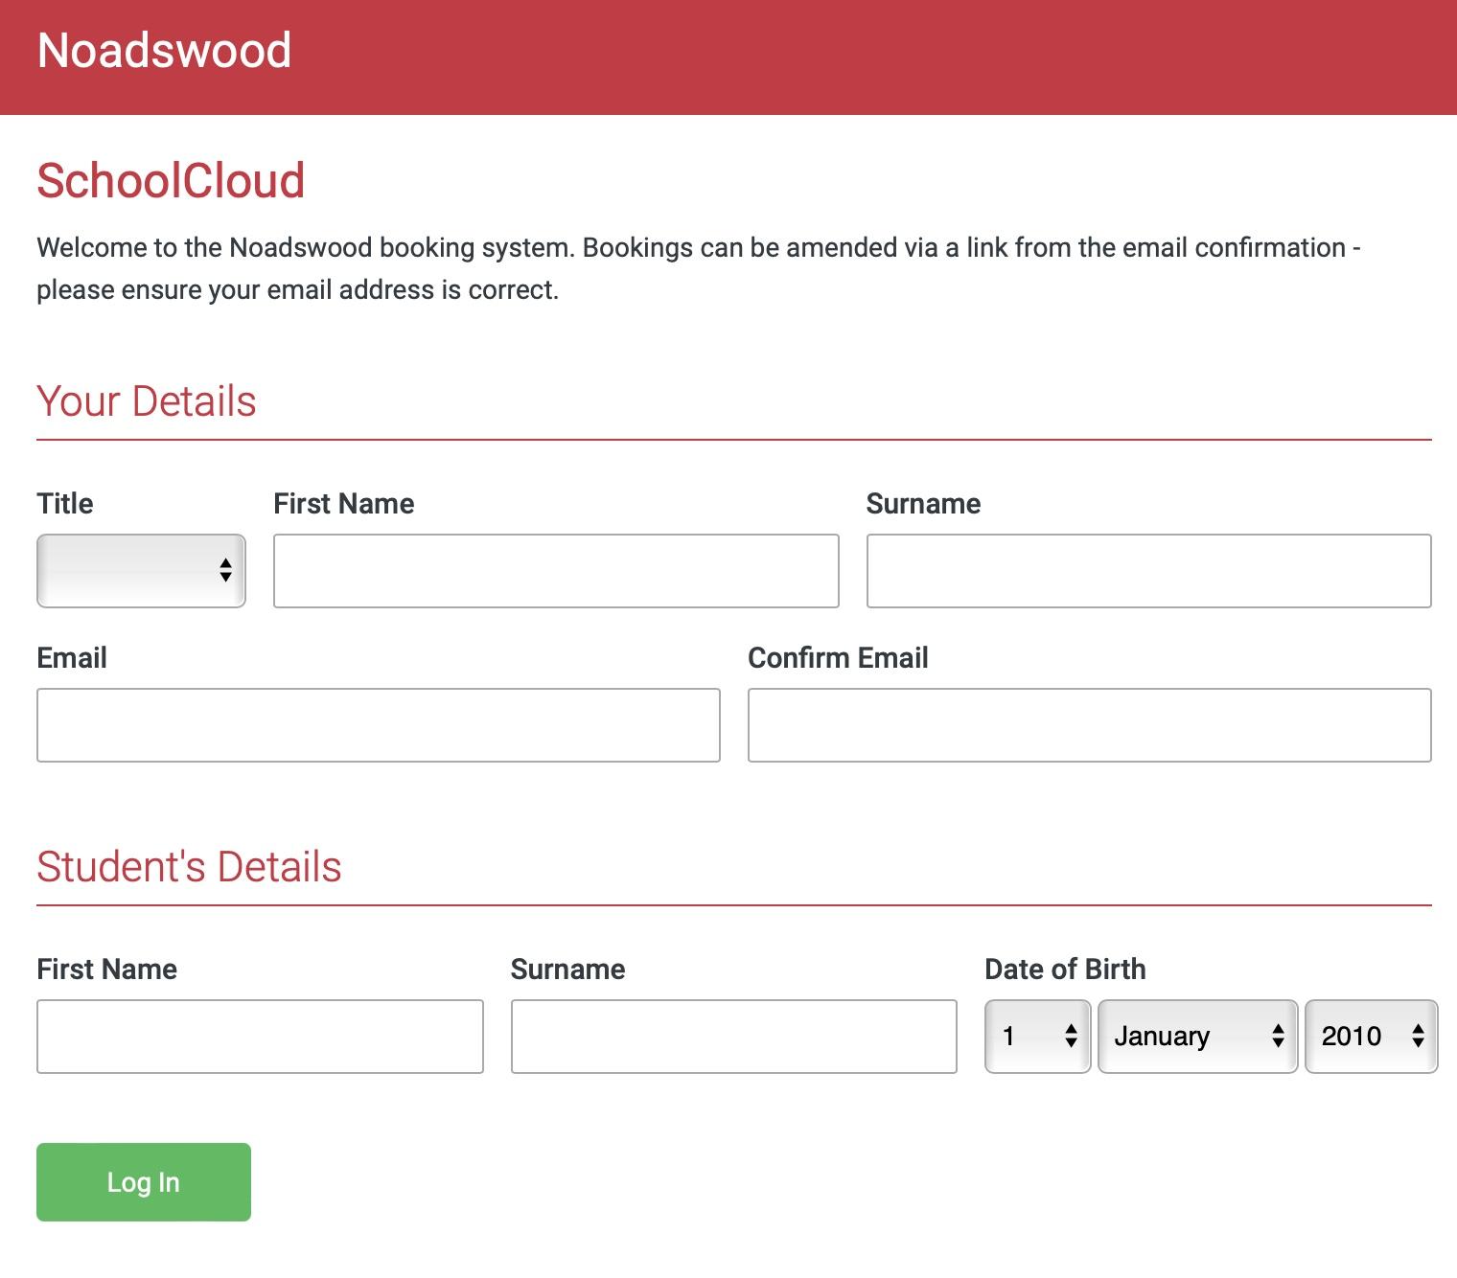Click the parent Surname field under Your Details
Viewport: 1457px width, 1278px height.
(1148, 571)
